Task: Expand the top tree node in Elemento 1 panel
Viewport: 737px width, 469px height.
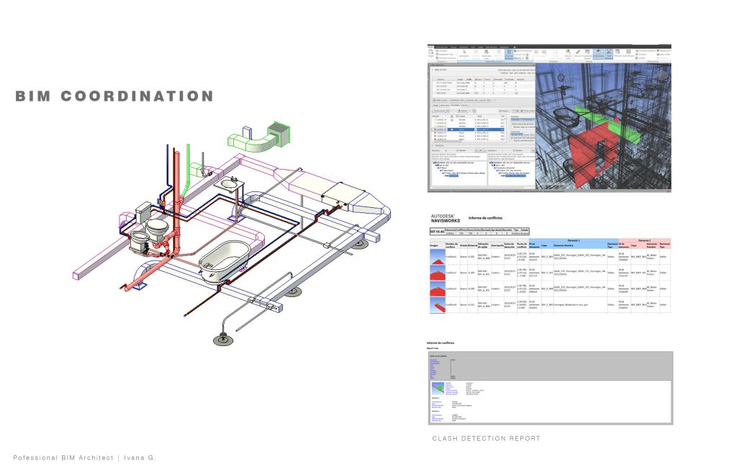Action: (433, 163)
